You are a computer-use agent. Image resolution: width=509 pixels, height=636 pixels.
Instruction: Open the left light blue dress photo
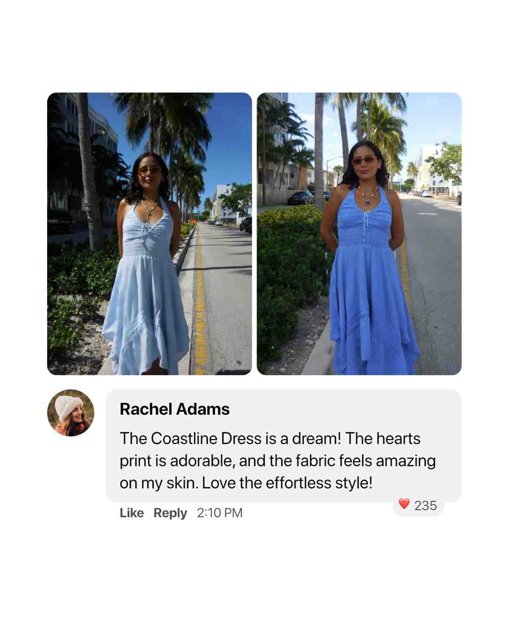(x=149, y=234)
